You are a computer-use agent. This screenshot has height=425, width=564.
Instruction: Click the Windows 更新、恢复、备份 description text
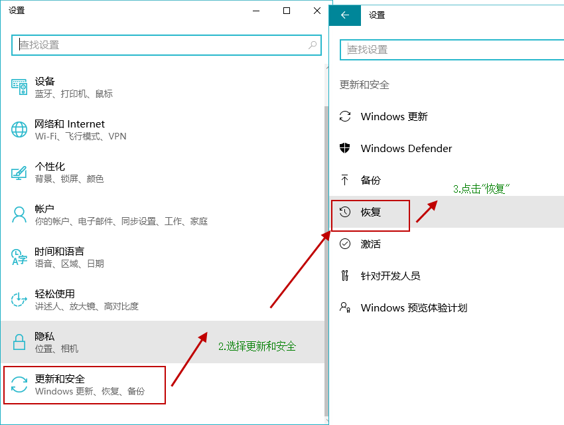90,391
